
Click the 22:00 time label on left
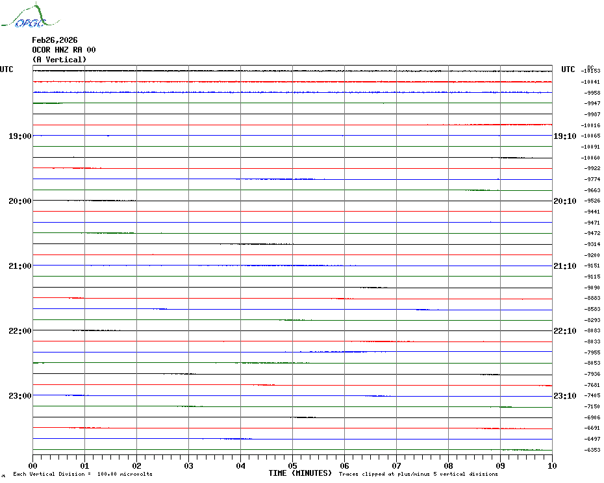coord(19,331)
